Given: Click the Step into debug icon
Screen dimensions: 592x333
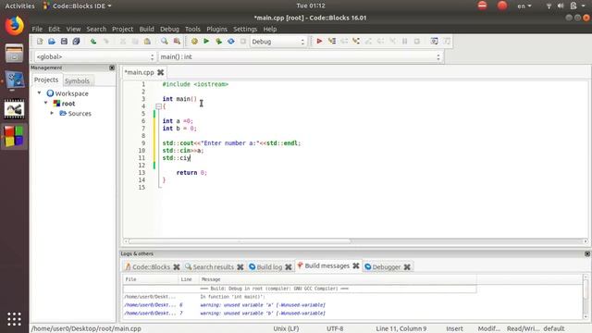Looking at the screenshot, I should click(x=356, y=41).
